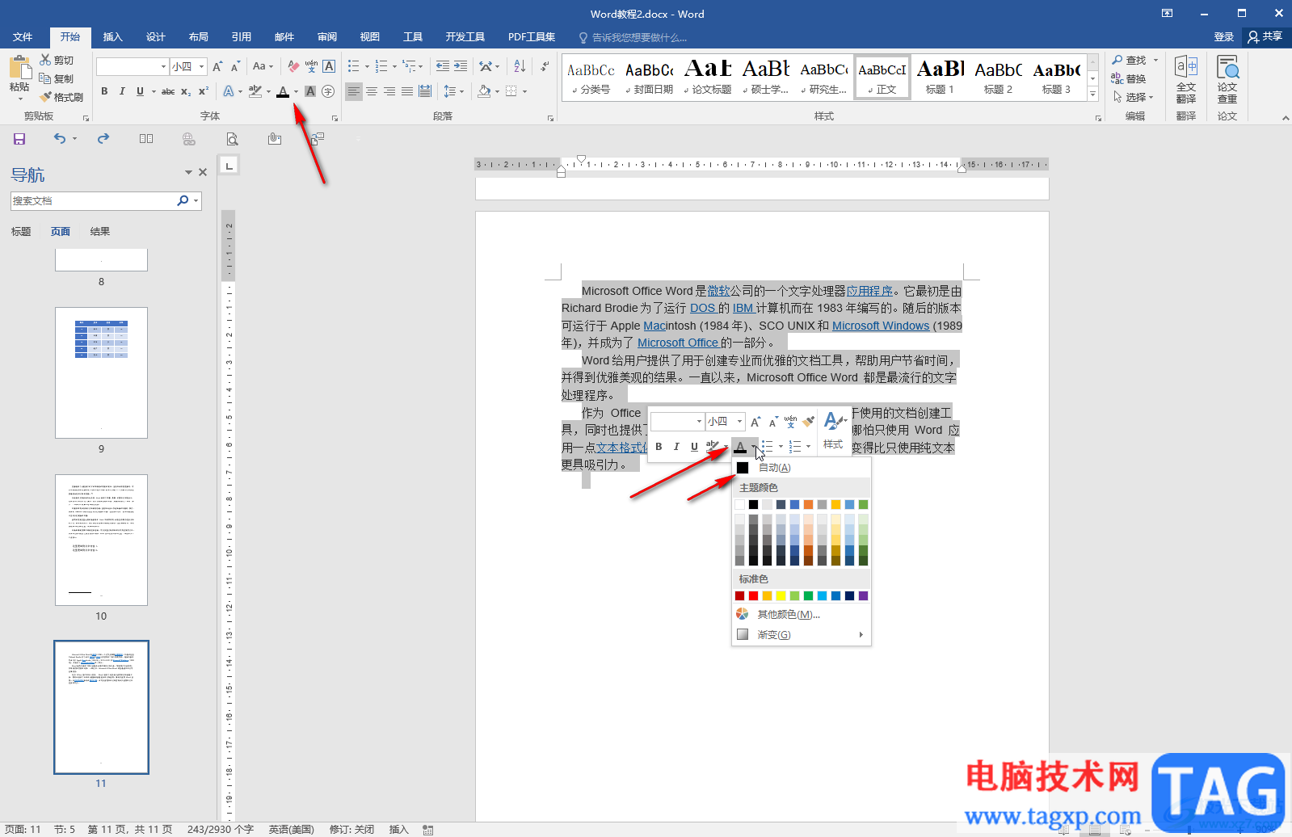1292x837 pixels.
Task: Toggle Strikethrough (abc) in the ribbon
Action: tap(168, 91)
